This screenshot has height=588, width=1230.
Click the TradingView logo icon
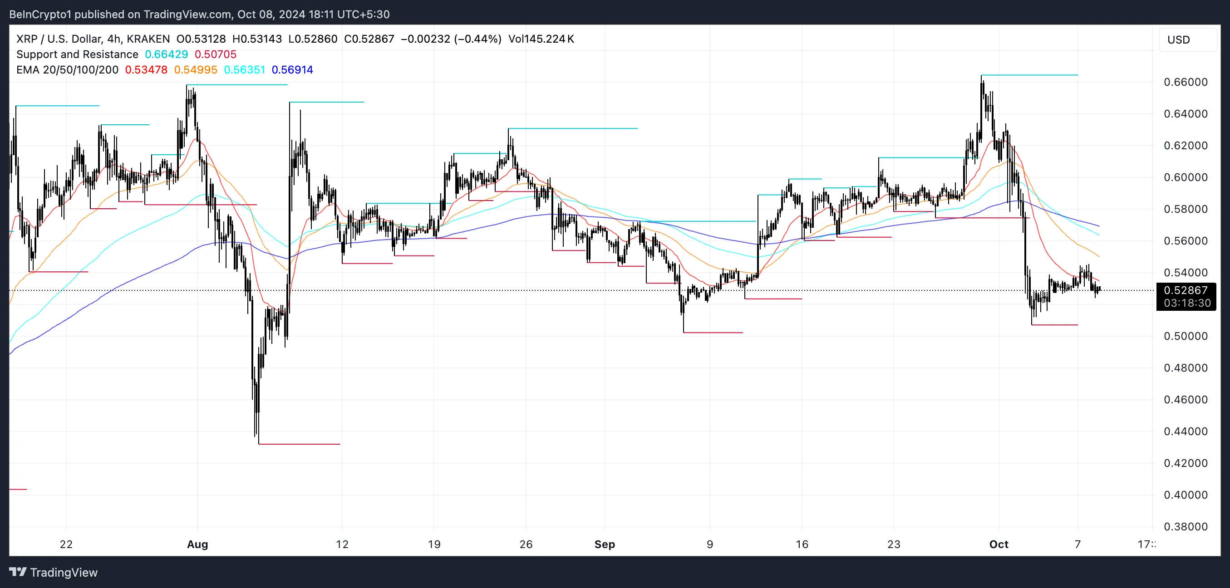click(x=18, y=572)
